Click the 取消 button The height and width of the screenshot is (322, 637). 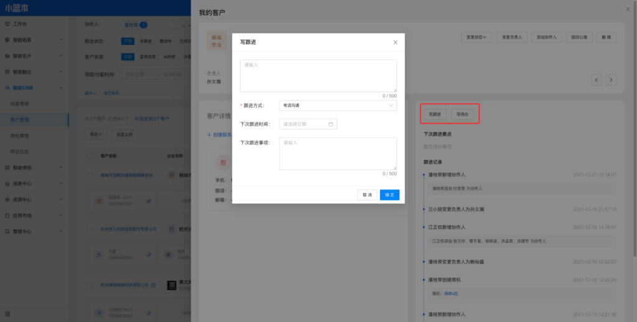pos(367,195)
